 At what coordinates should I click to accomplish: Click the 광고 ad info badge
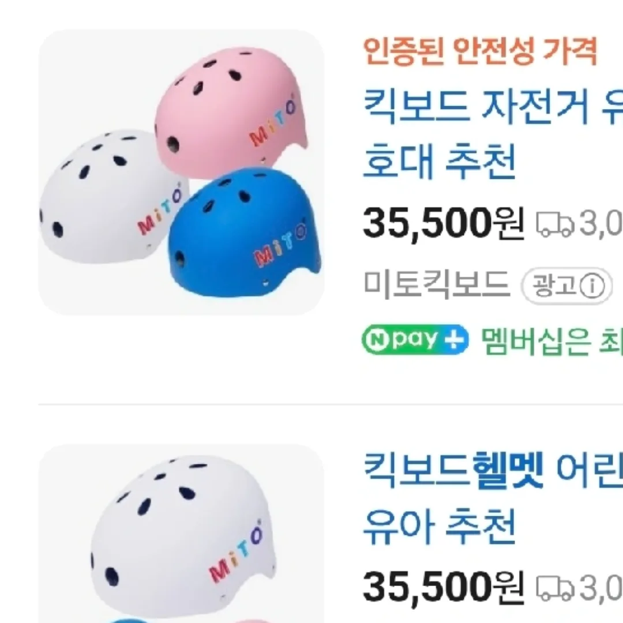coord(566,285)
